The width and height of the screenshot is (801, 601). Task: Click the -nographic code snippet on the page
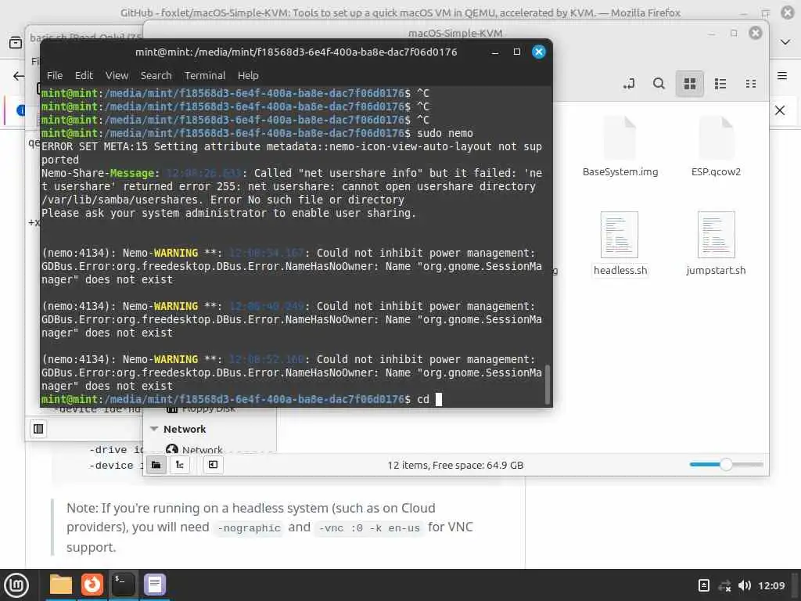click(x=249, y=528)
